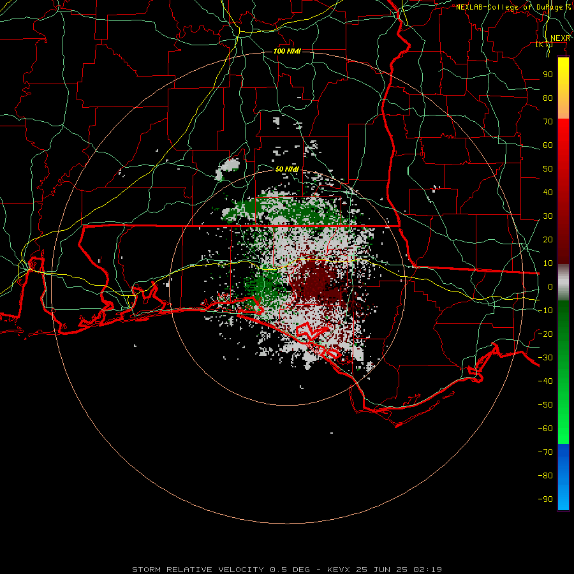Click the 80 value on the velocity scale
Viewport: 574px width, 574px height.
click(x=548, y=98)
